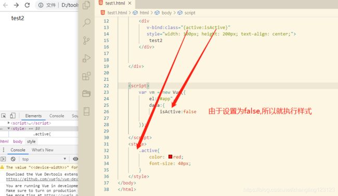Screen dimensions: 338x196
Task: Open Run and Debug view
Action: click(x=86, y=58)
